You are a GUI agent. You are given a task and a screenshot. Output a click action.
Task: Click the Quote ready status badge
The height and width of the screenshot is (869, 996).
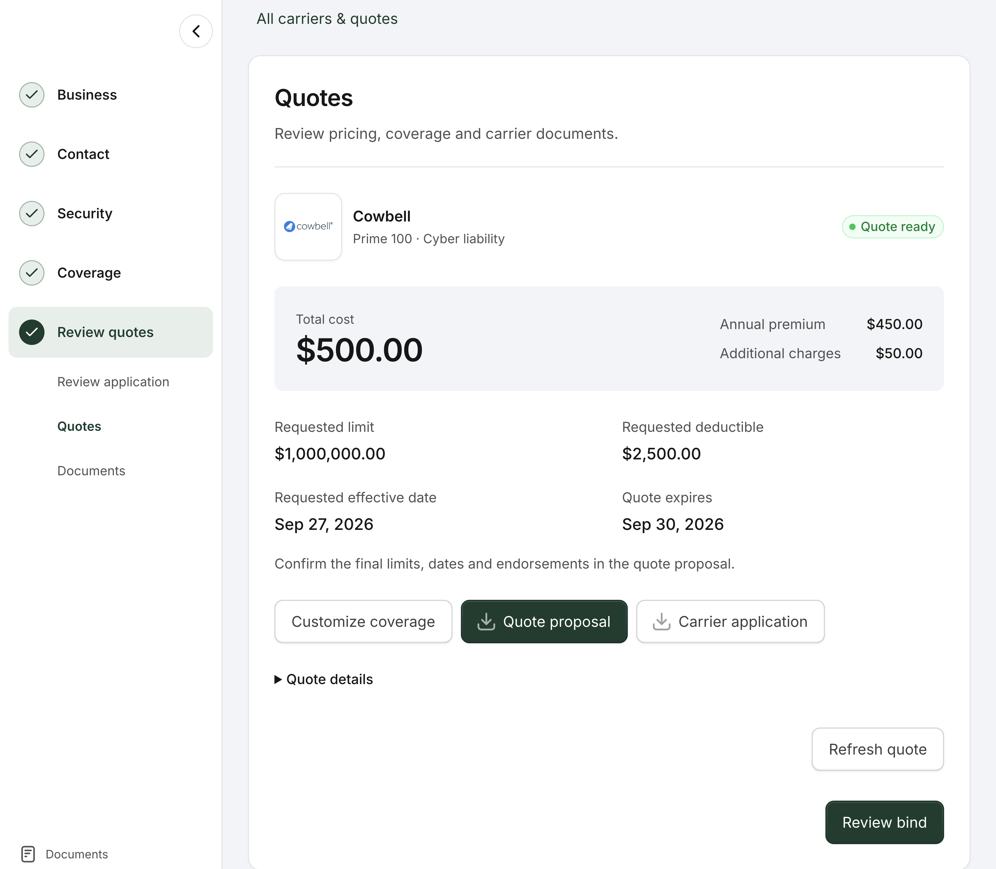893,227
